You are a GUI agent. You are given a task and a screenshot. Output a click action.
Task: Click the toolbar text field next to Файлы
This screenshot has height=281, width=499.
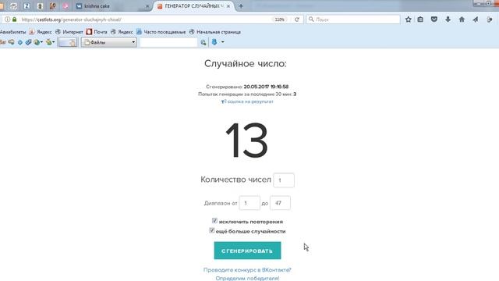168,42
